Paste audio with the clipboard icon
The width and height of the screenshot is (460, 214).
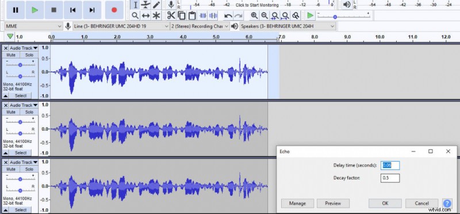click(192, 15)
